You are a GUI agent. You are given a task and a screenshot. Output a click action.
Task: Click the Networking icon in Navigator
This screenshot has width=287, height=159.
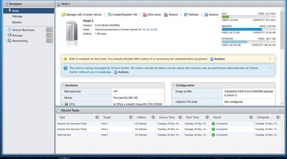pyautogui.click(x=9, y=41)
